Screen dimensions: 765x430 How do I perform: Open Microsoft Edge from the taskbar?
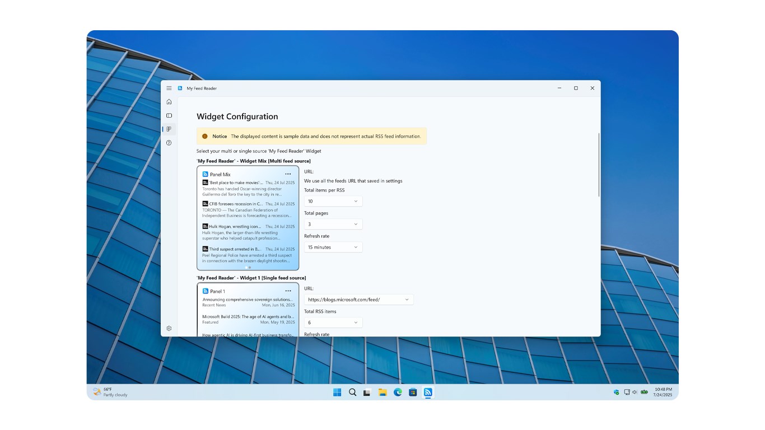point(398,392)
